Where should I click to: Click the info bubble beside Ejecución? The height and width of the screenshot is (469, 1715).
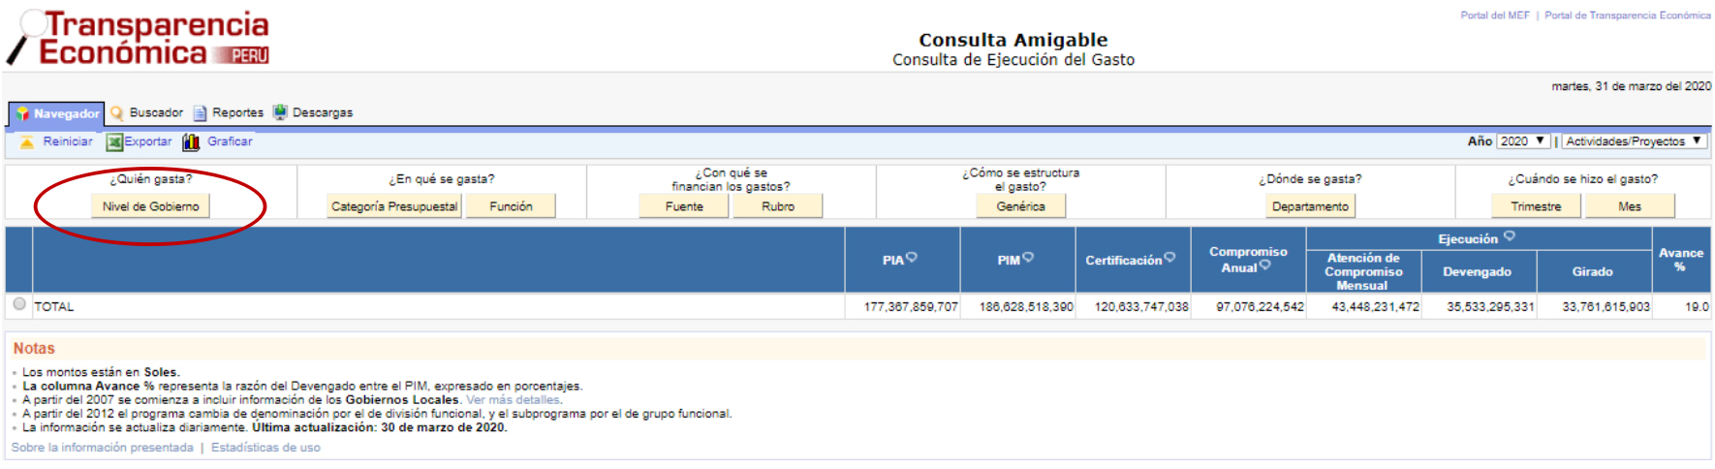click(x=1510, y=236)
